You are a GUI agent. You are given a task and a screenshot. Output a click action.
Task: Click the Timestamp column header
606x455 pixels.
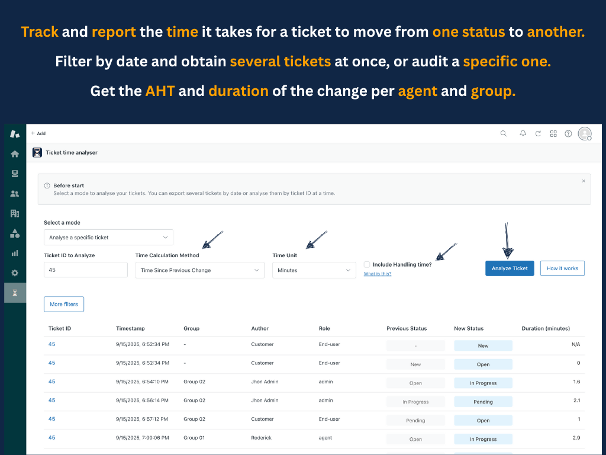click(x=130, y=328)
